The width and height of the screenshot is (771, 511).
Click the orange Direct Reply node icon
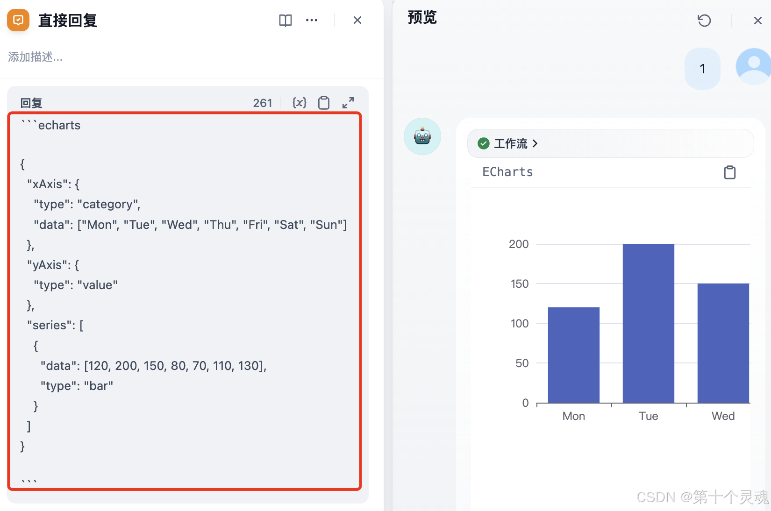pos(18,20)
